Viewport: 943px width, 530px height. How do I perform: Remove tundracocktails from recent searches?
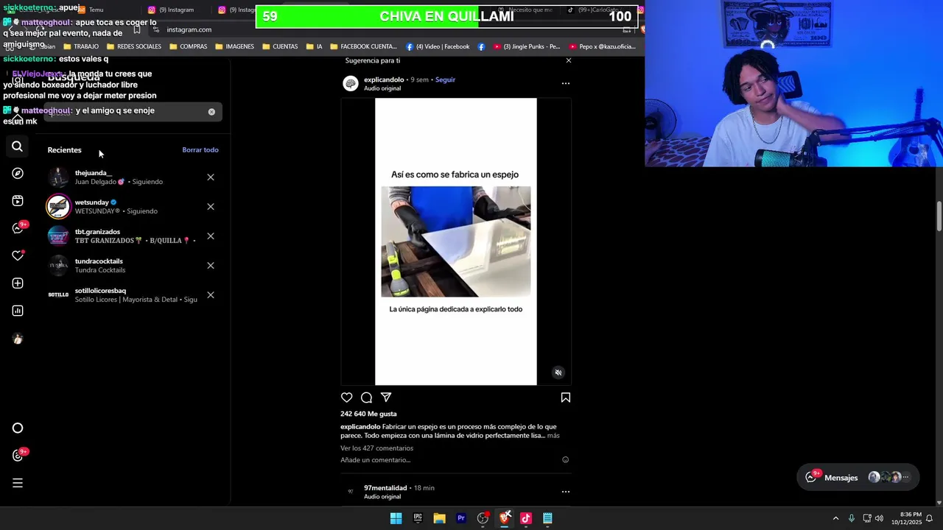pos(211,266)
